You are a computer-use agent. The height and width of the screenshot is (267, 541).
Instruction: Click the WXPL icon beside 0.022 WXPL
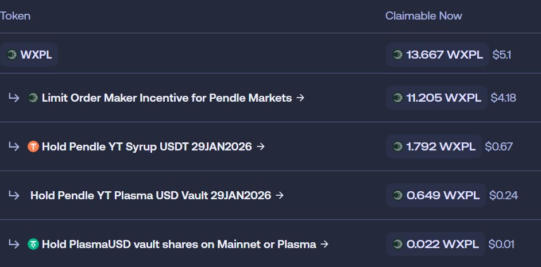pyautogui.click(x=397, y=244)
